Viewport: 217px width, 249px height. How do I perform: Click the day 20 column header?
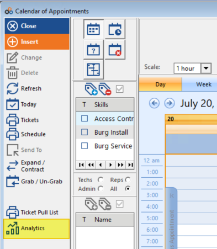(191, 119)
